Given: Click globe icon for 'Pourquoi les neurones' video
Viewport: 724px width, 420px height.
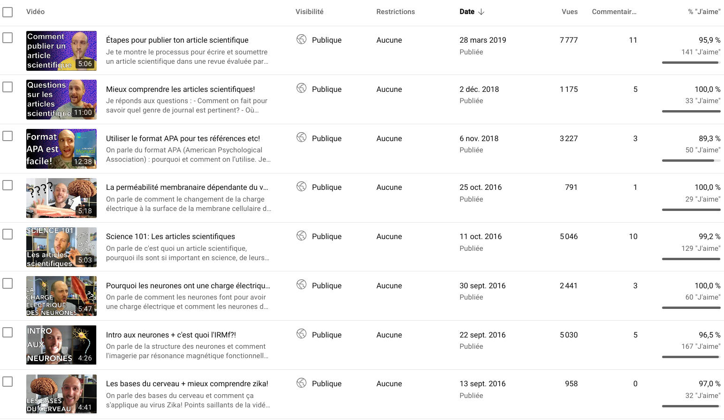Looking at the screenshot, I should tap(301, 285).
